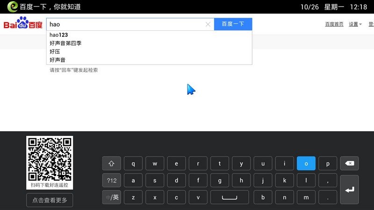
Task: Select the hao123 suggestion
Action: [x=149, y=35]
